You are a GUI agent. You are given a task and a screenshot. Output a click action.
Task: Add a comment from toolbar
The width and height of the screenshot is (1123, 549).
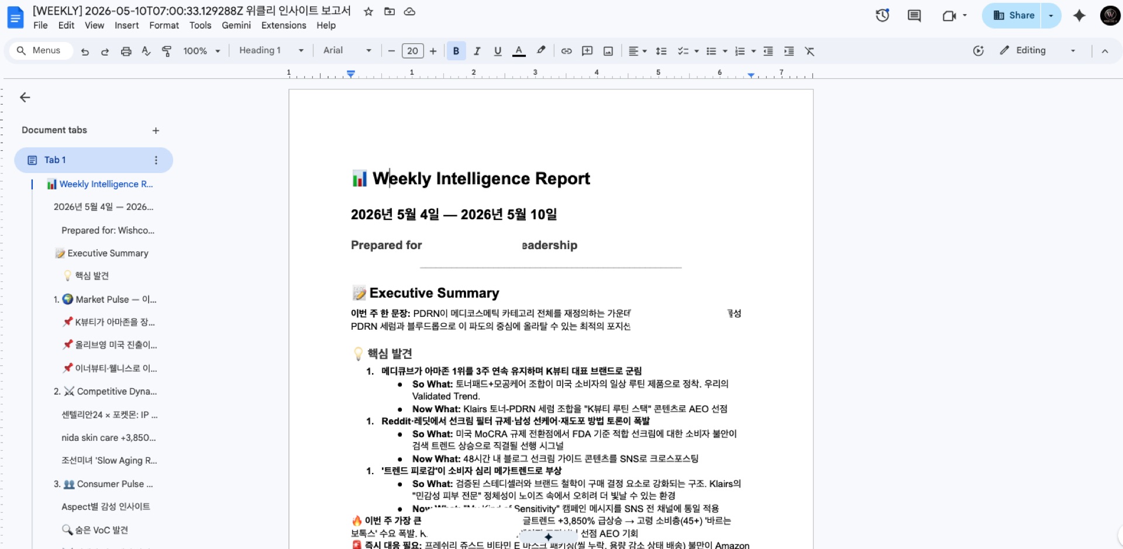pos(587,51)
